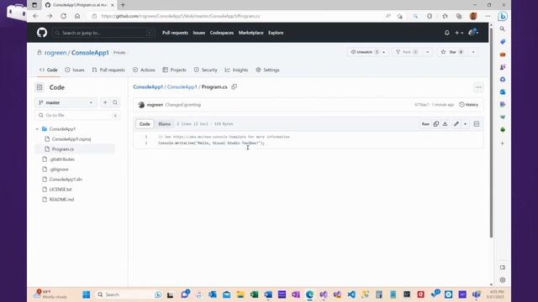
Task: Select the Code view toggle
Action: [x=145, y=124]
